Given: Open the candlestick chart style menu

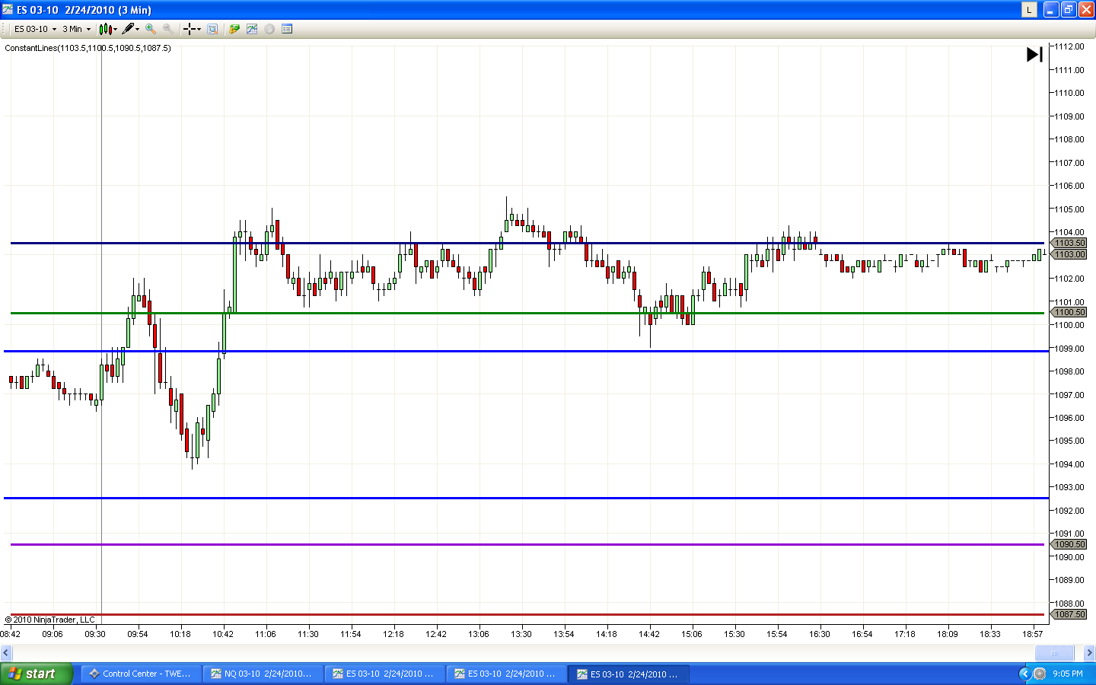Looking at the screenshot, I should click(x=108, y=29).
